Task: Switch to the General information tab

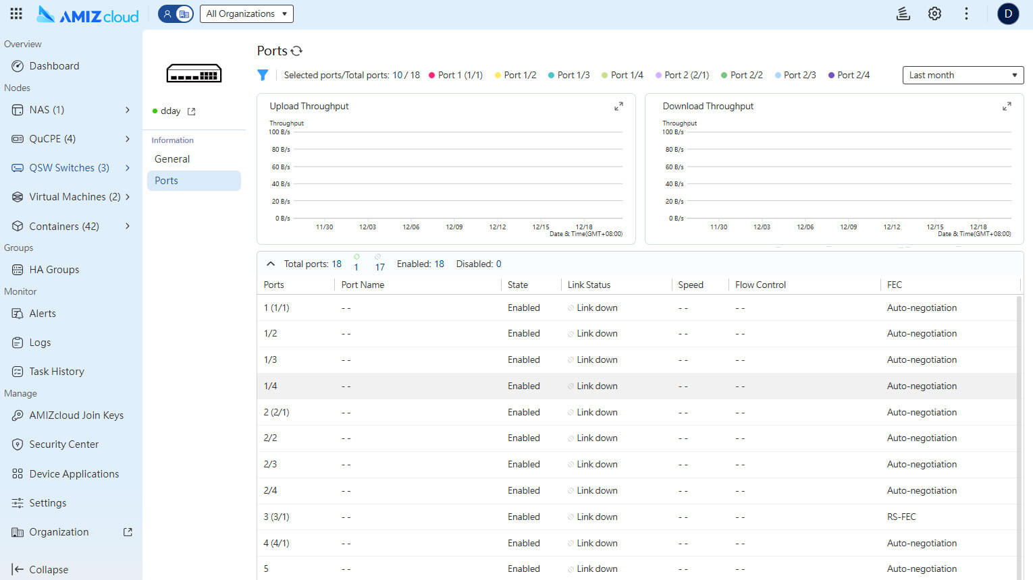Action: coord(172,159)
